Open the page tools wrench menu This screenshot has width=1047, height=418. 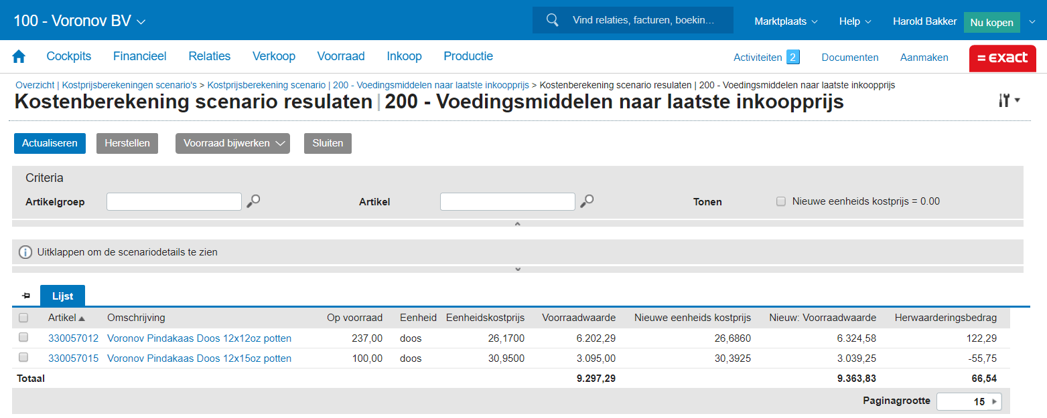pyautogui.click(x=1009, y=100)
